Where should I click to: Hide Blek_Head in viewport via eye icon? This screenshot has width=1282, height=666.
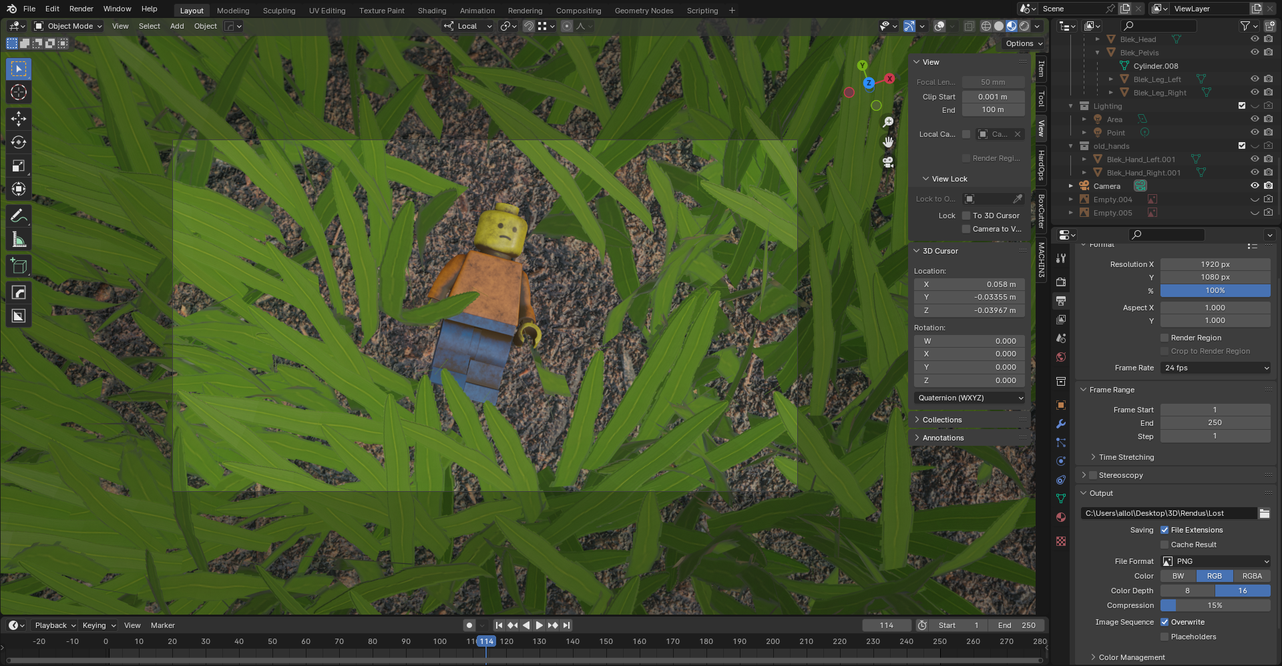(x=1255, y=39)
